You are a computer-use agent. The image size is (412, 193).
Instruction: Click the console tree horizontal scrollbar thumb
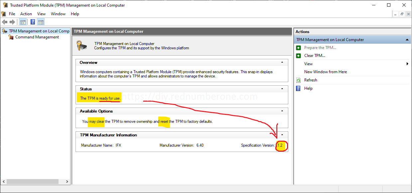[33, 182]
